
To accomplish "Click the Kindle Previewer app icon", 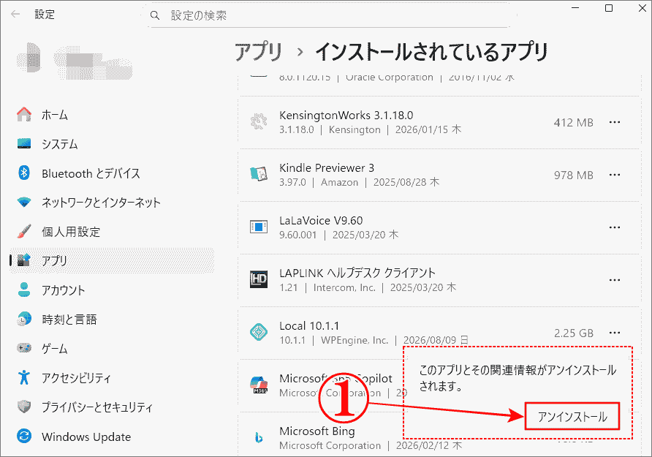I will pyautogui.click(x=259, y=174).
